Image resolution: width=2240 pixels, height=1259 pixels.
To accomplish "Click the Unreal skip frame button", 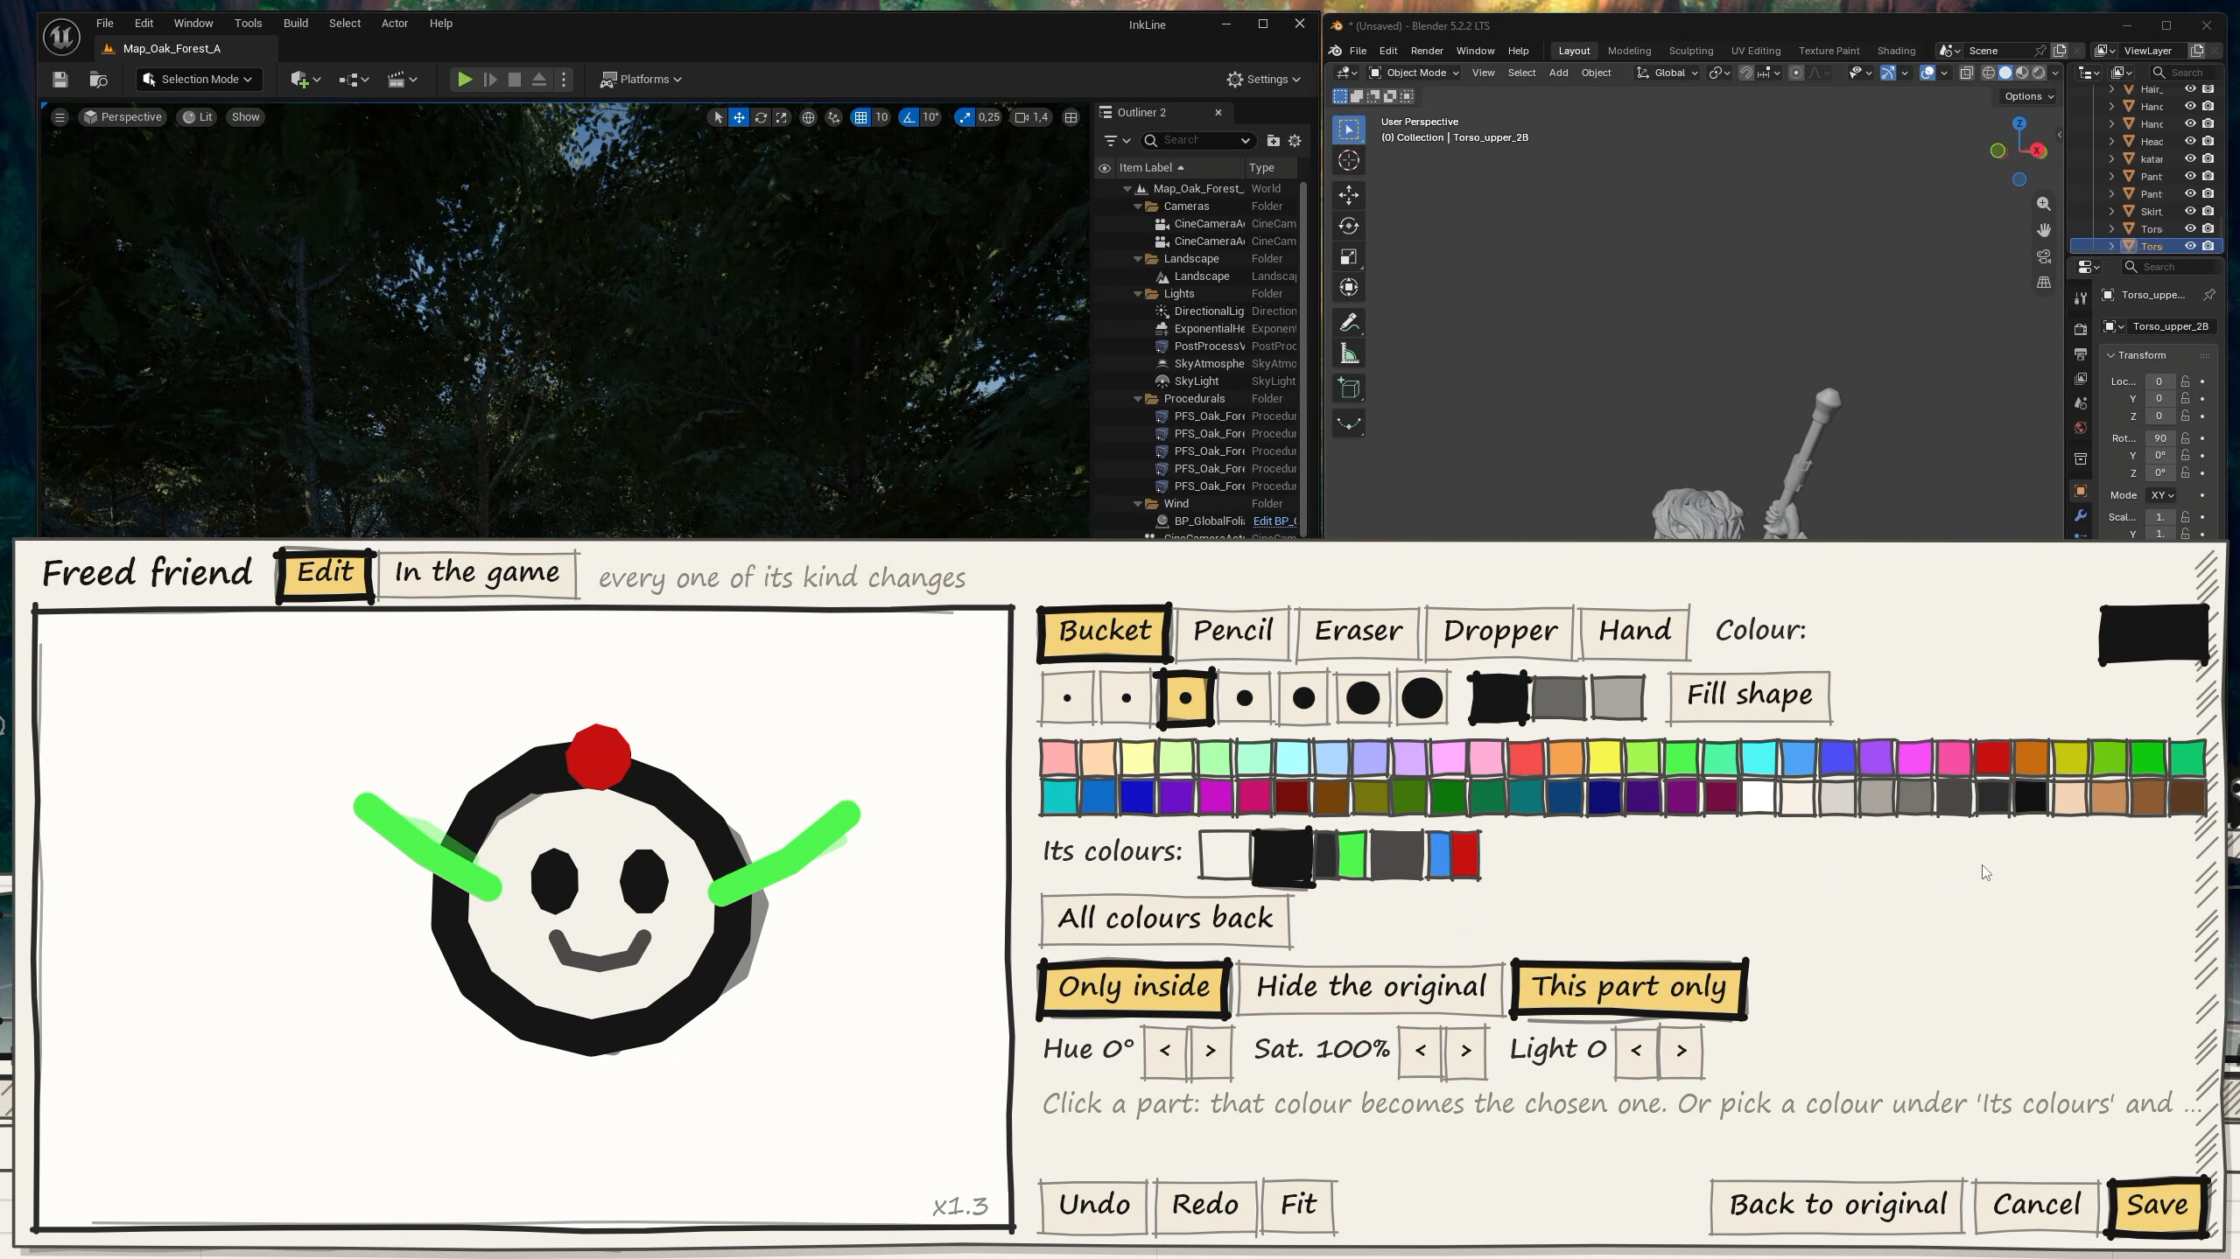I will coord(490,80).
